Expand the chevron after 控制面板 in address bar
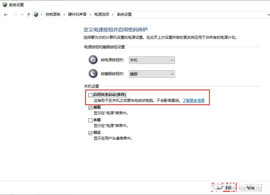The width and height of the screenshot is (270, 195). 64,14
